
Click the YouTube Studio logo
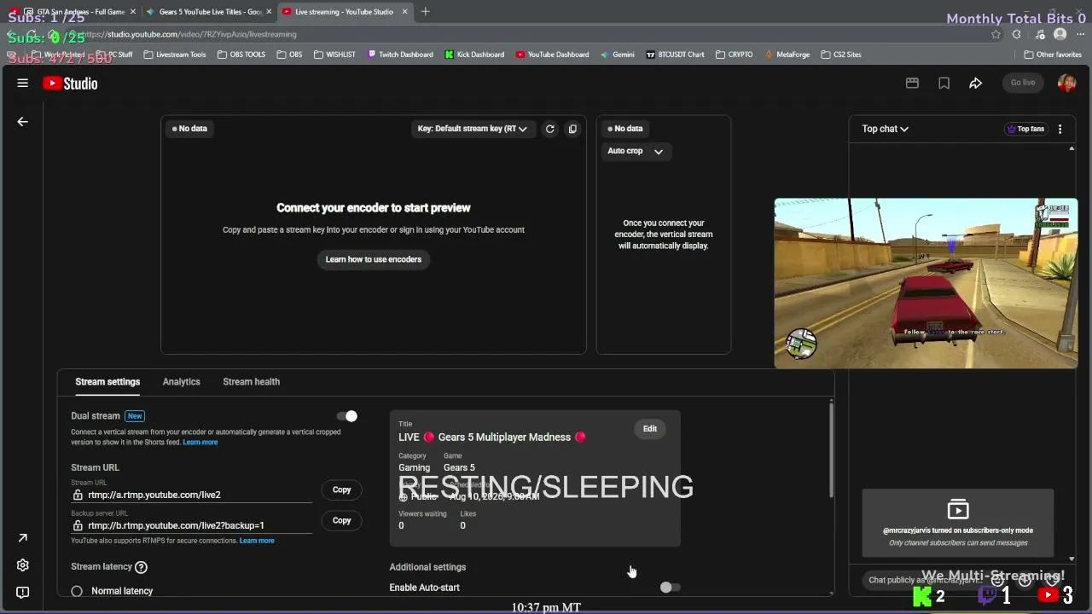[70, 84]
